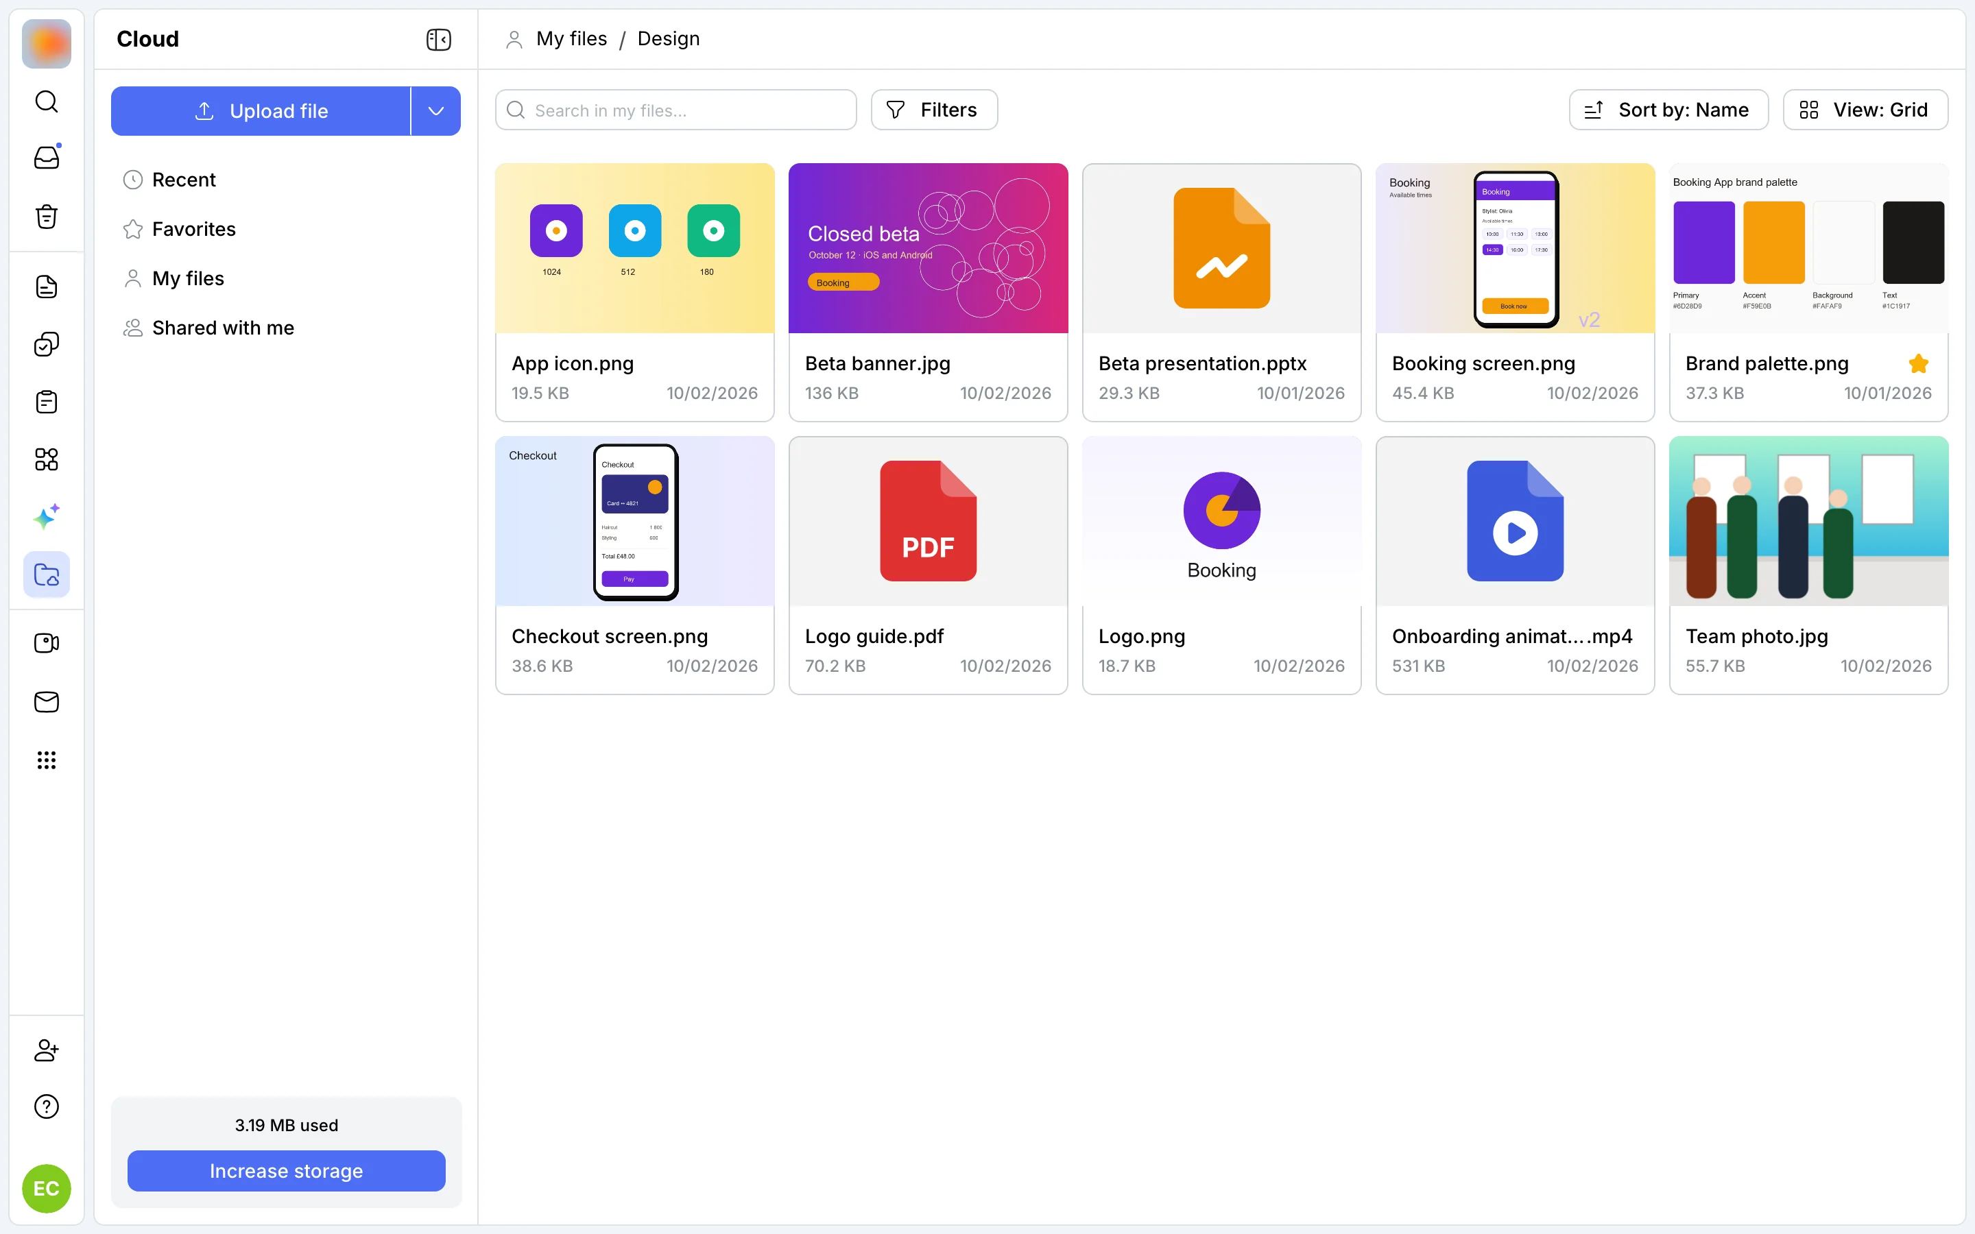
Task: Open the AI sparkle assistant icon
Action: click(47, 517)
